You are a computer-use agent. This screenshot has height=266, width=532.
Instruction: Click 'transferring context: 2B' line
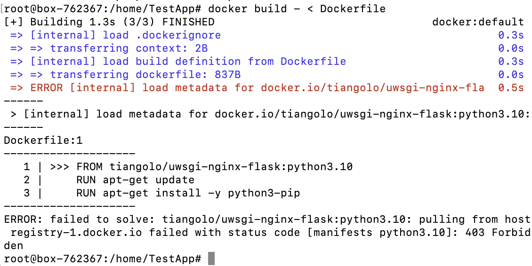[x=109, y=48]
